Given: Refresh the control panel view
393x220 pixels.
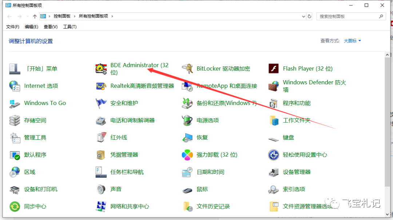Looking at the screenshot, I should [310, 16].
